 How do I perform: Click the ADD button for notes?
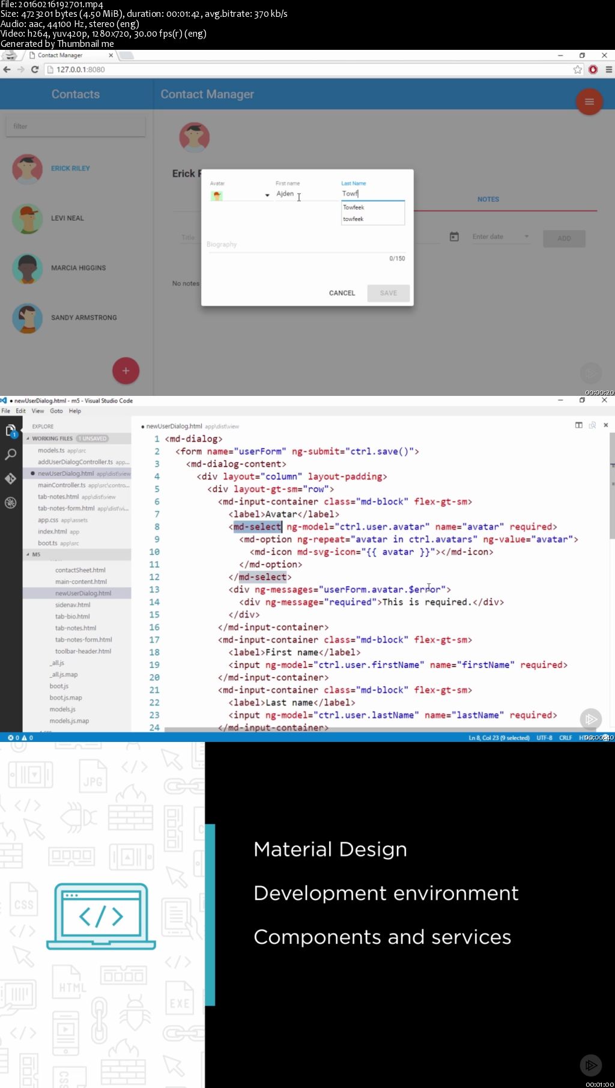564,239
